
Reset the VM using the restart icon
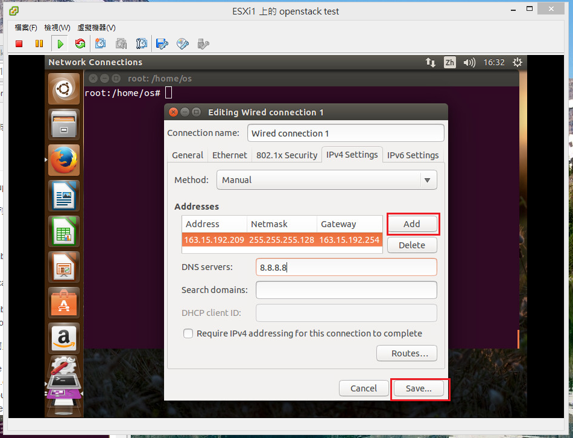80,43
